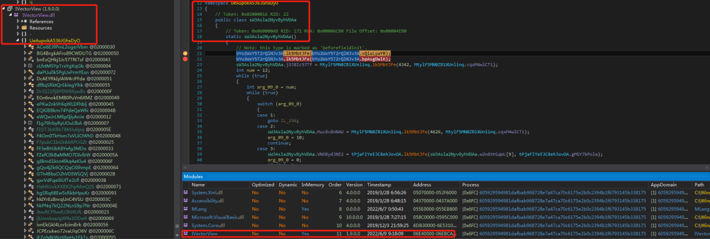Collapse the IVectorView.dll module node
The image size is (710, 239).
pyautogui.click(x=11, y=15)
